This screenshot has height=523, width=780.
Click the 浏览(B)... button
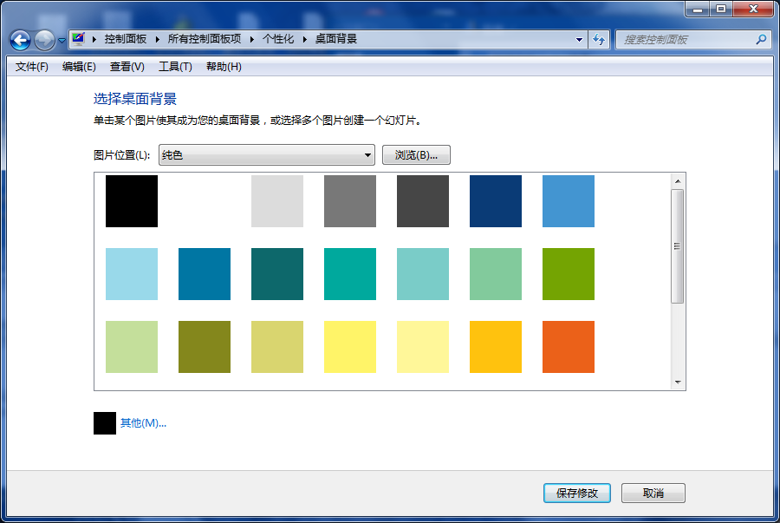[x=416, y=154]
